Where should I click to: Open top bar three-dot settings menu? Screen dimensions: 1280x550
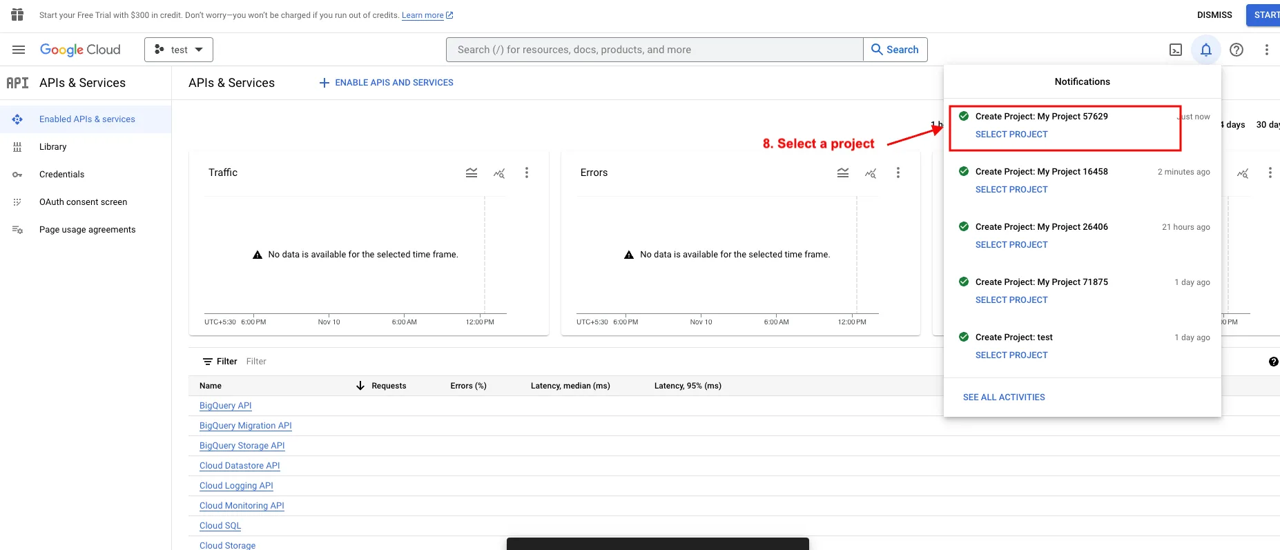(x=1266, y=50)
